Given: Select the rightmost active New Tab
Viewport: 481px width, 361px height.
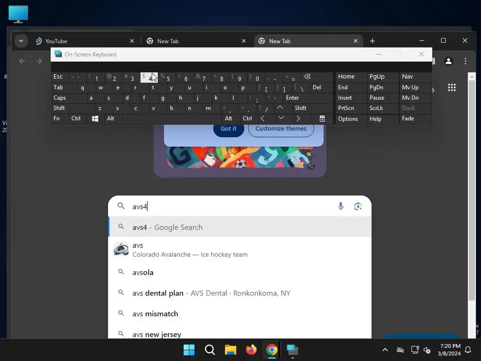Looking at the screenshot, I should [x=308, y=41].
